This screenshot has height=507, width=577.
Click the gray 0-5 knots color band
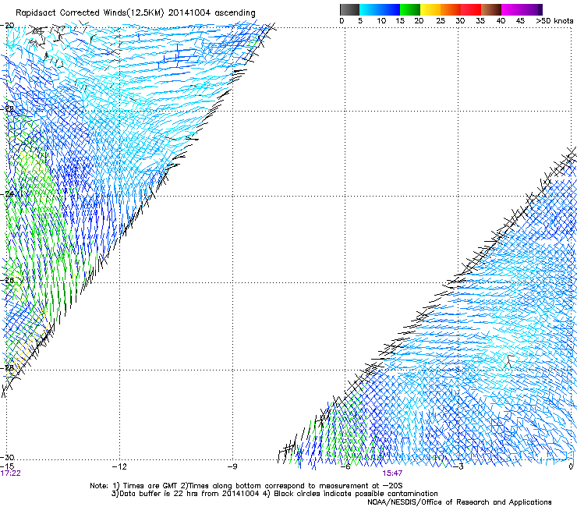pos(349,9)
